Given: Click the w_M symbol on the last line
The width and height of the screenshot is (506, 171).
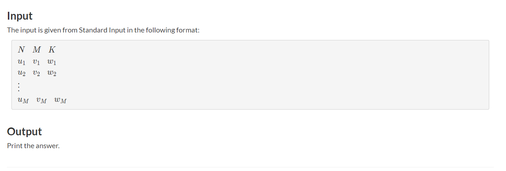Looking at the screenshot, I should (x=60, y=100).
